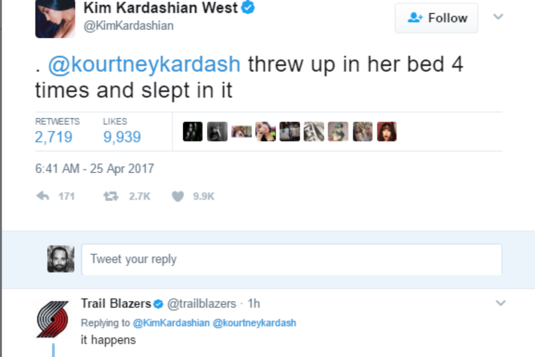Image resolution: width=535 pixels, height=357 pixels.
Task: Expand the tweet options chevron next to Follow
Action: 498,17
